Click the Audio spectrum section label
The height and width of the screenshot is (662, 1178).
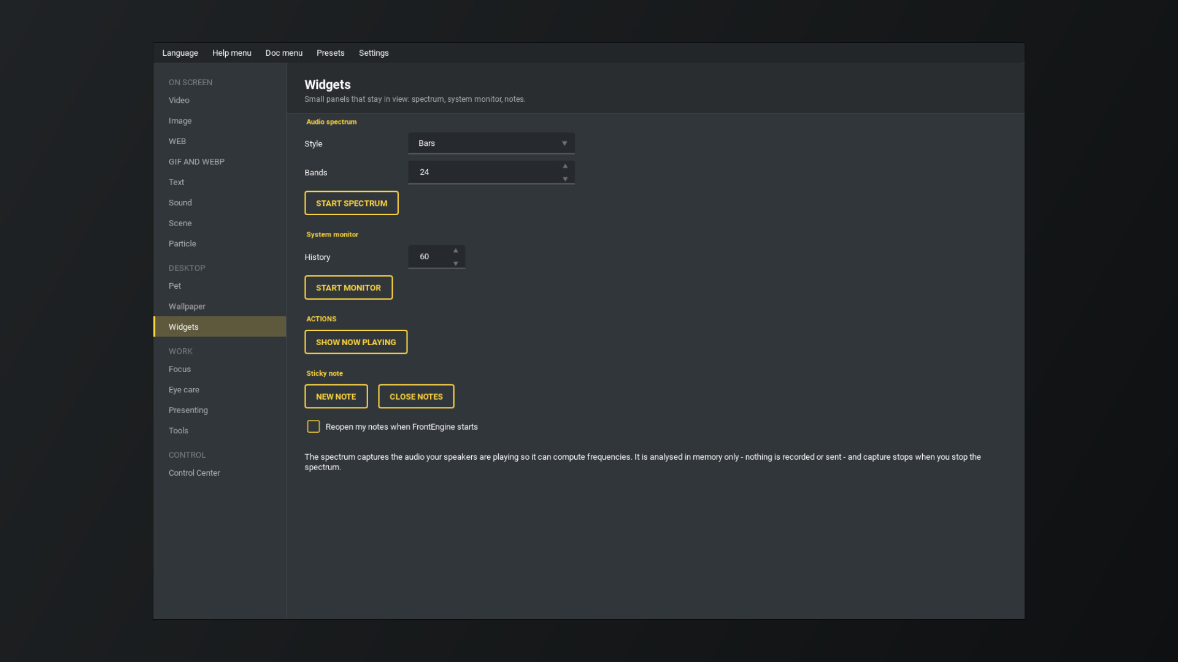point(331,122)
